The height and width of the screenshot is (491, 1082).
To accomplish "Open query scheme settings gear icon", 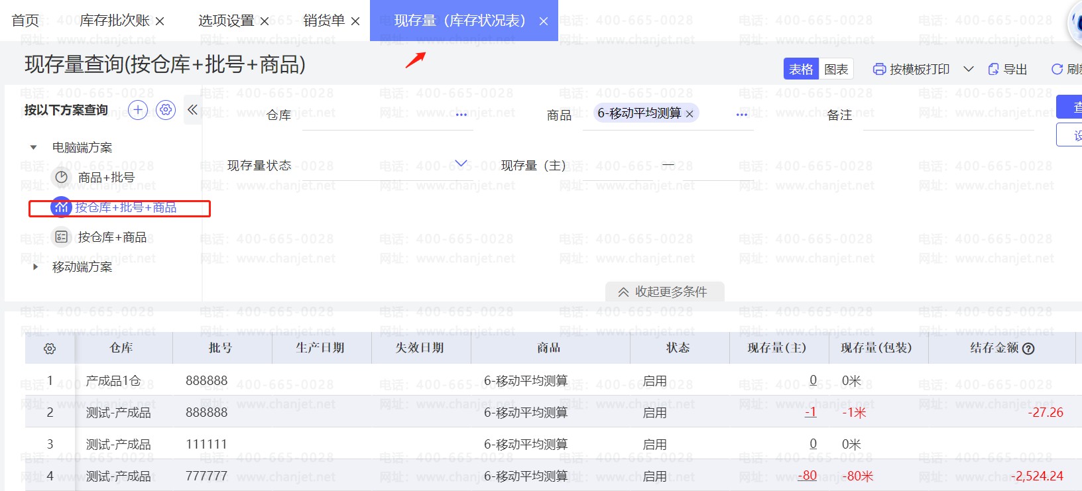I will [166, 110].
